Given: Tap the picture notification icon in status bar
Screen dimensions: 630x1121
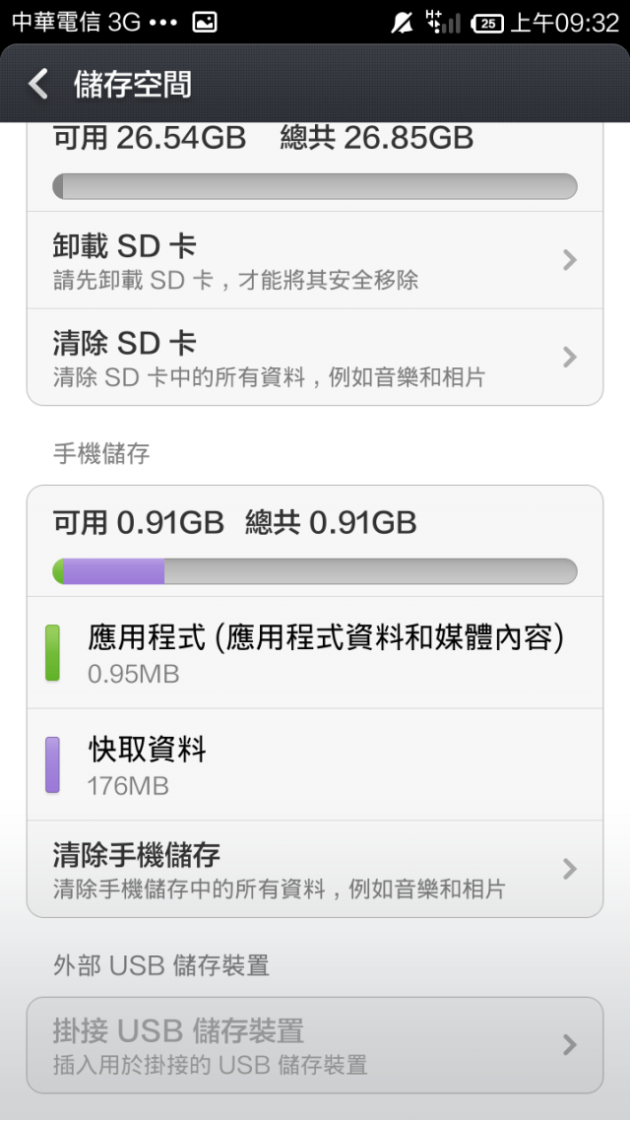Looking at the screenshot, I should 205,23.
